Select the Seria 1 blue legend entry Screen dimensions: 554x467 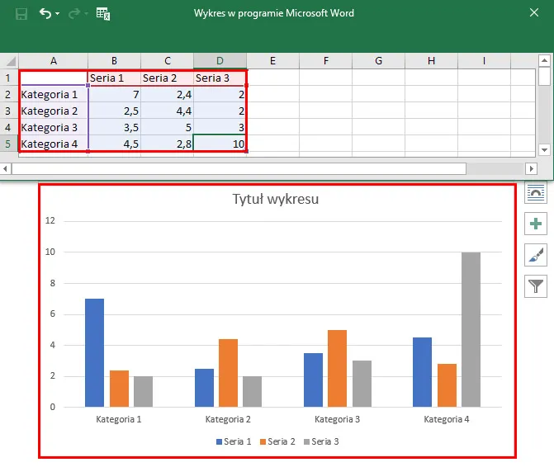point(234,441)
